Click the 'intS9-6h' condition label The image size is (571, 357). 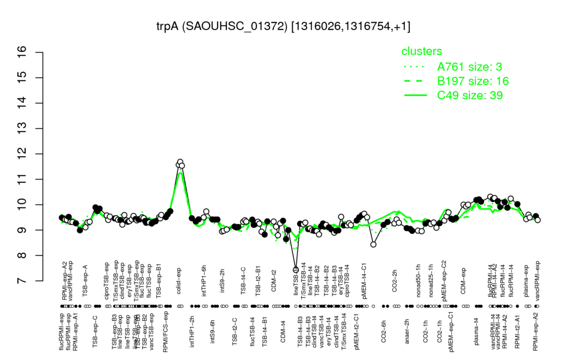click(x=212, y=331)
